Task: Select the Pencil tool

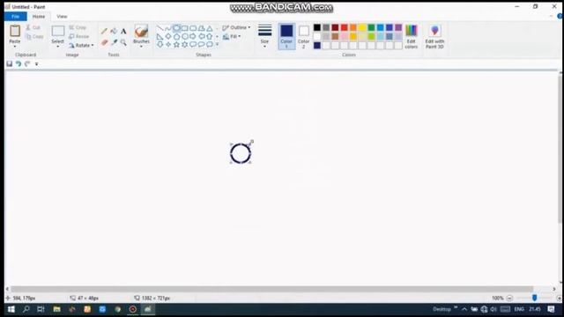Action: pyautogui.click(x=104, y=32)
